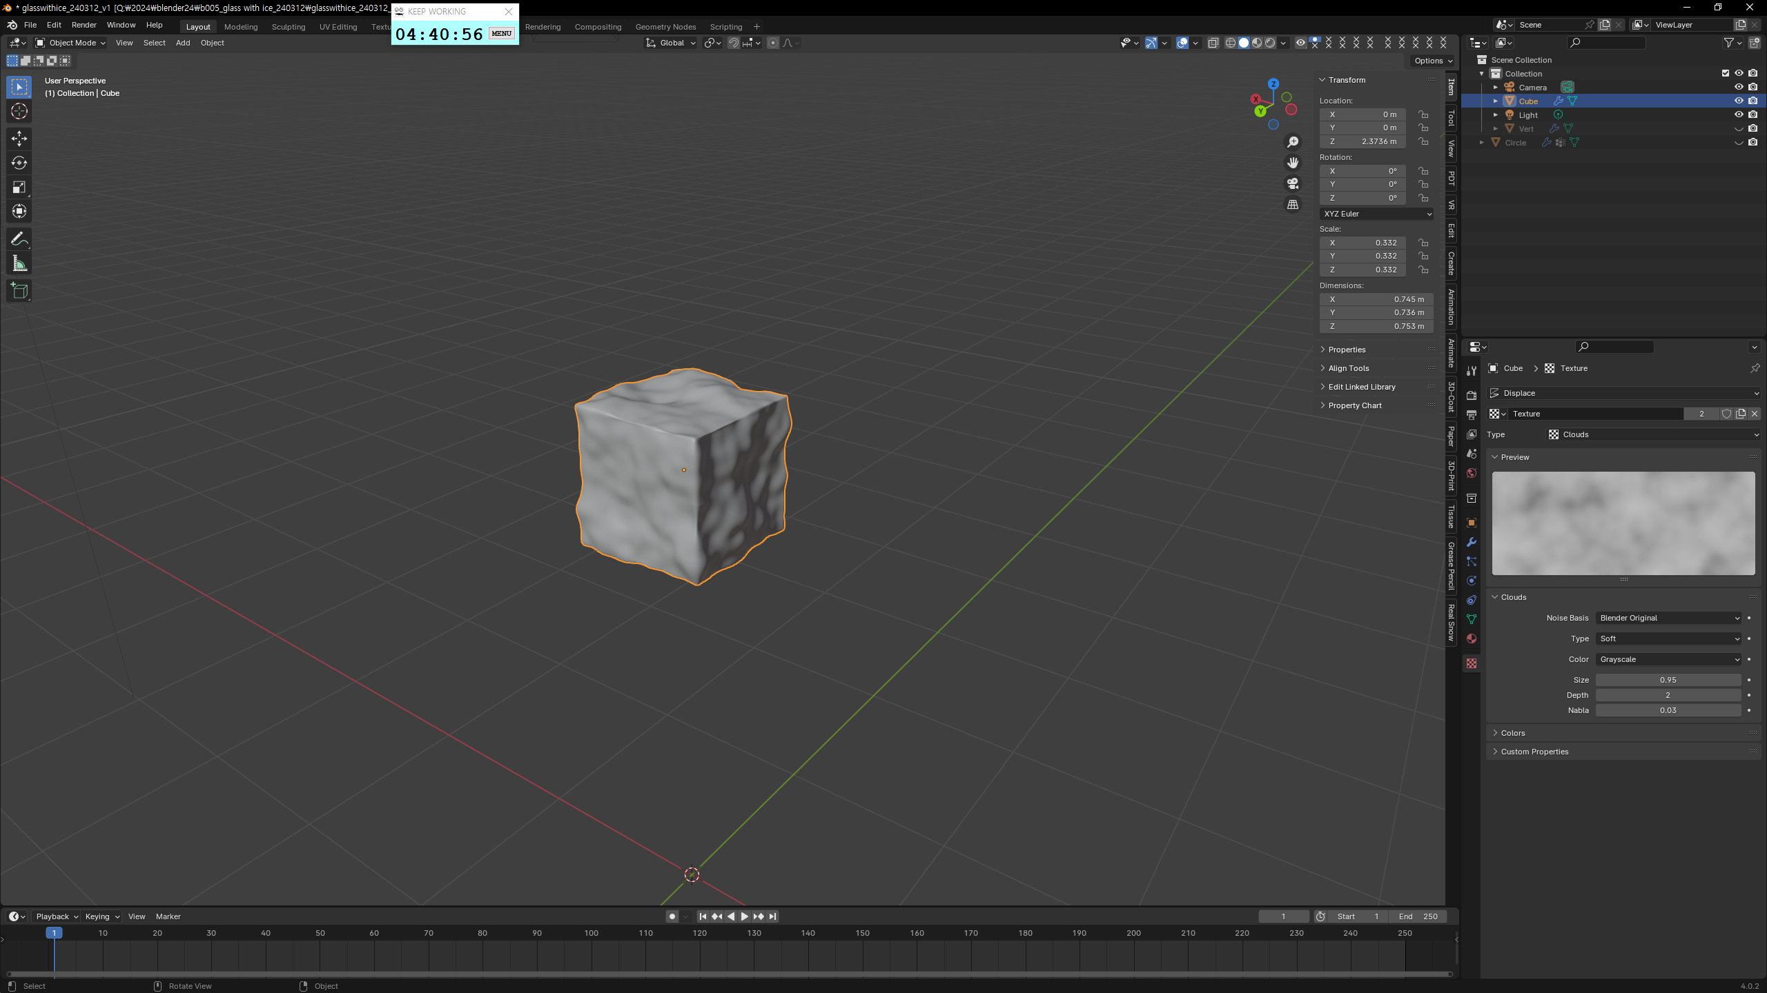This screenshot has width=1767, height=993.
Task: Expand the Colors panel
Action: point(1513,733)
